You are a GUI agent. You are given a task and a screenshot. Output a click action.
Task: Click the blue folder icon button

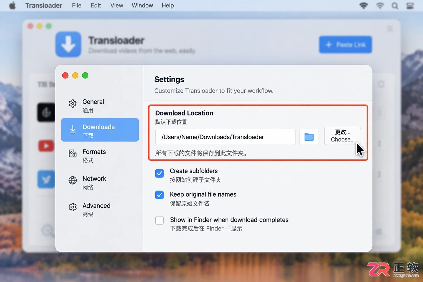[x=309, y=137]
